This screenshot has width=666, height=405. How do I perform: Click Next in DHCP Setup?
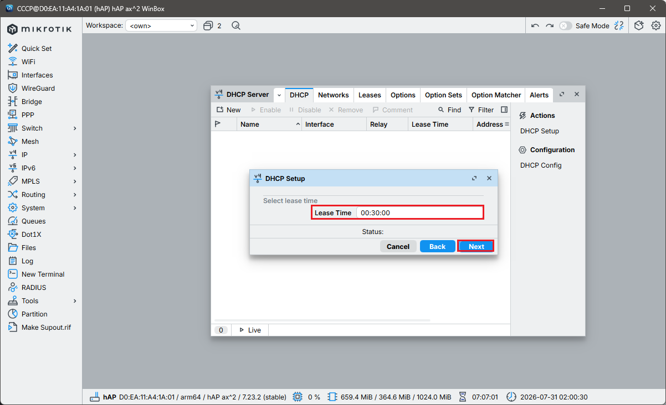point(476,246)
